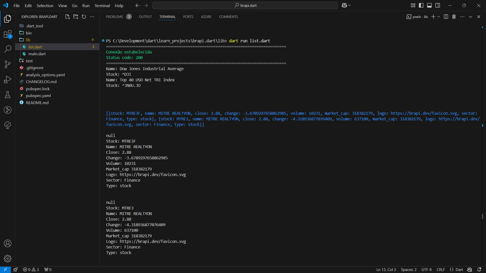Collapse panel with the maximize chevron
The height and width of the screenshot is (273, 486).
(x=470, y=17)
